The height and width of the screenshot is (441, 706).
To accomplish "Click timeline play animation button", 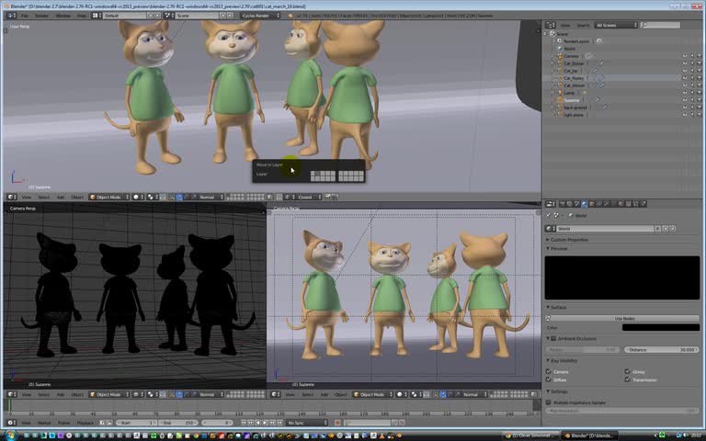I will coord(265,423).
